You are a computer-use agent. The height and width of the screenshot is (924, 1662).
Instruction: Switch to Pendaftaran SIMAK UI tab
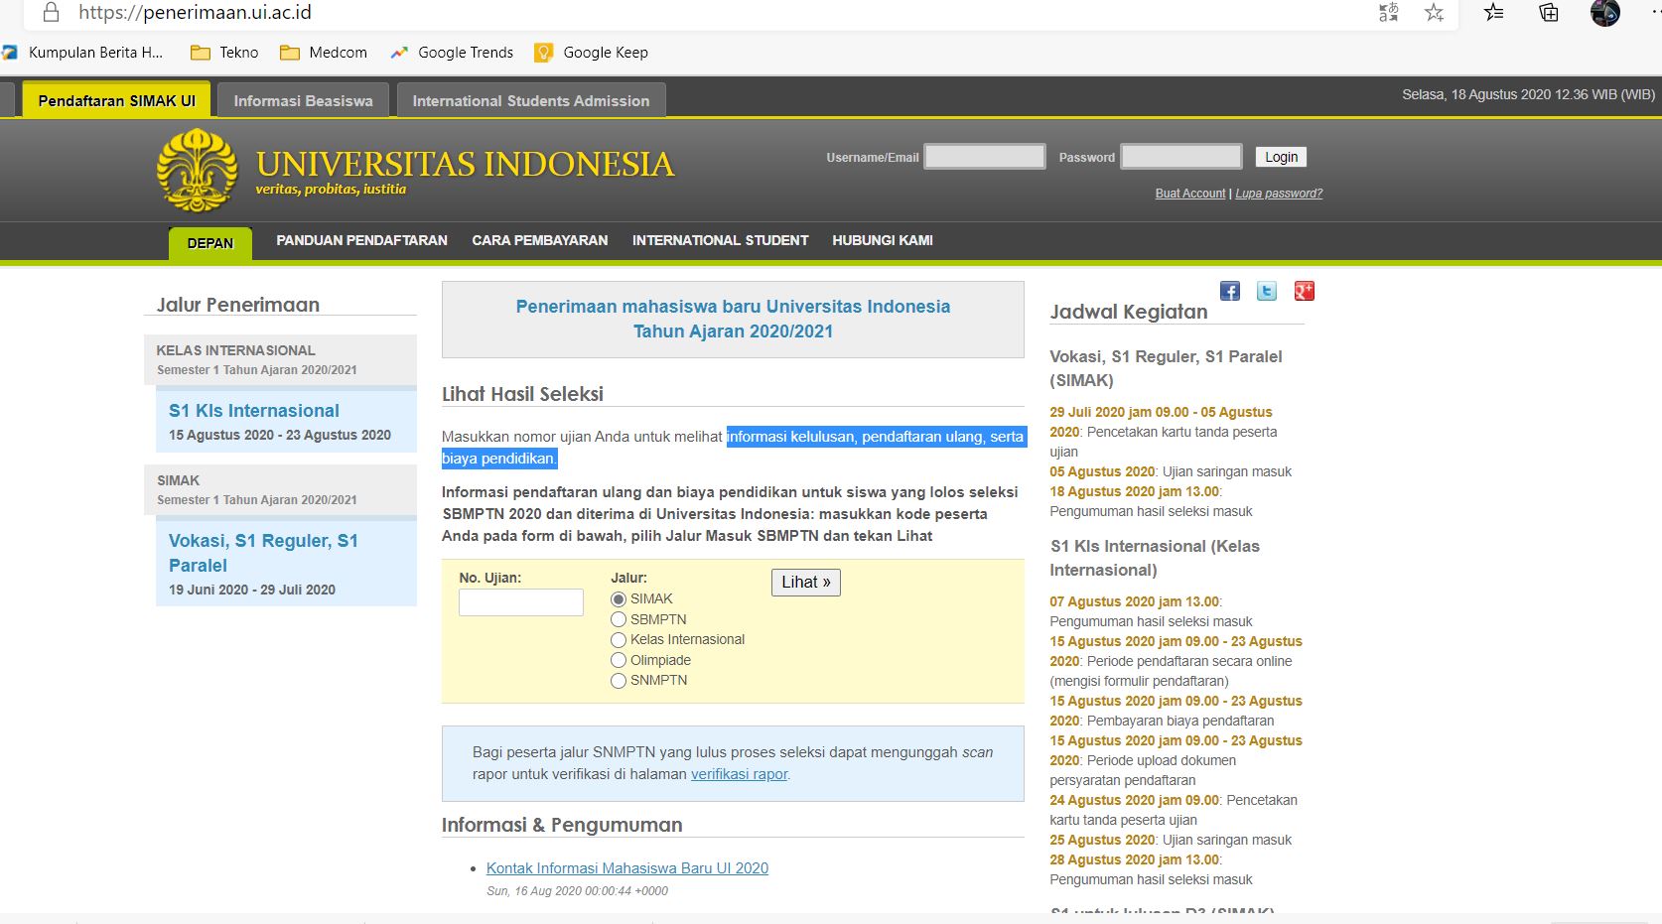pos(116,100)
